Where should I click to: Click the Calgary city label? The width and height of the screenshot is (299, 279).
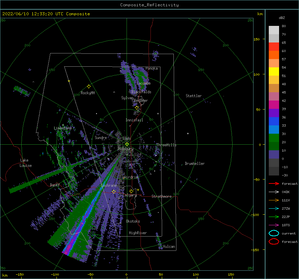[130, 195]
